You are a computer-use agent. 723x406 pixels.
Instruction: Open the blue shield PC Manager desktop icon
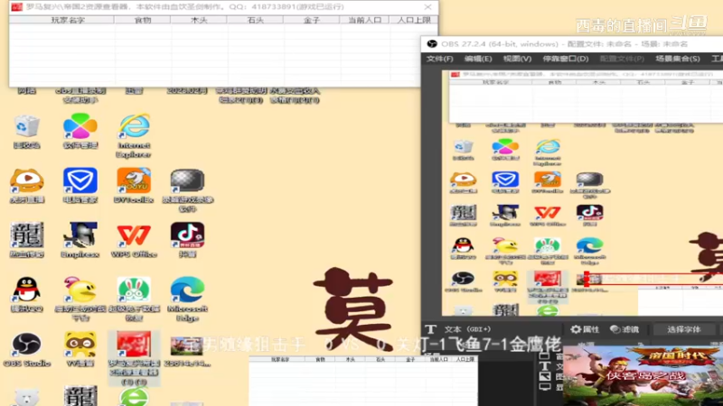click(x=80, y=180)
